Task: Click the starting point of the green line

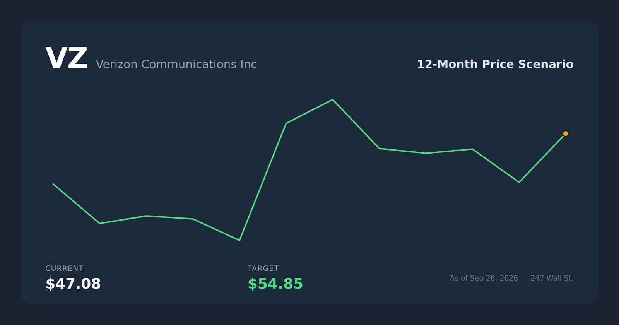Action: coord(53,184)
